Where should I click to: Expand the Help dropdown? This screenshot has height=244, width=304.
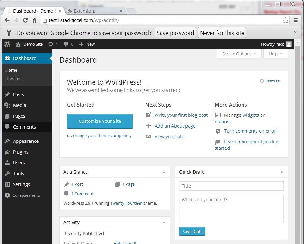pyautogui.click(x=275, y=54)
